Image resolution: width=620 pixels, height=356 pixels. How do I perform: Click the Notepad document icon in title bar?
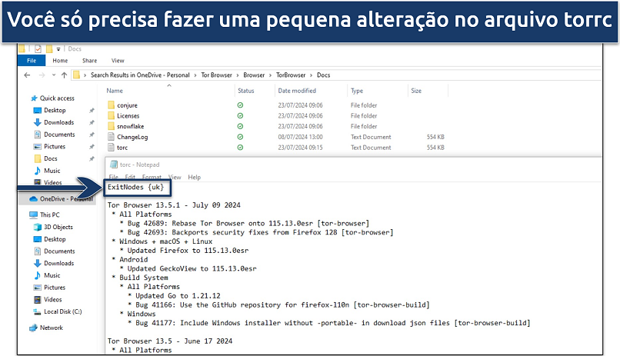[114, 165]
